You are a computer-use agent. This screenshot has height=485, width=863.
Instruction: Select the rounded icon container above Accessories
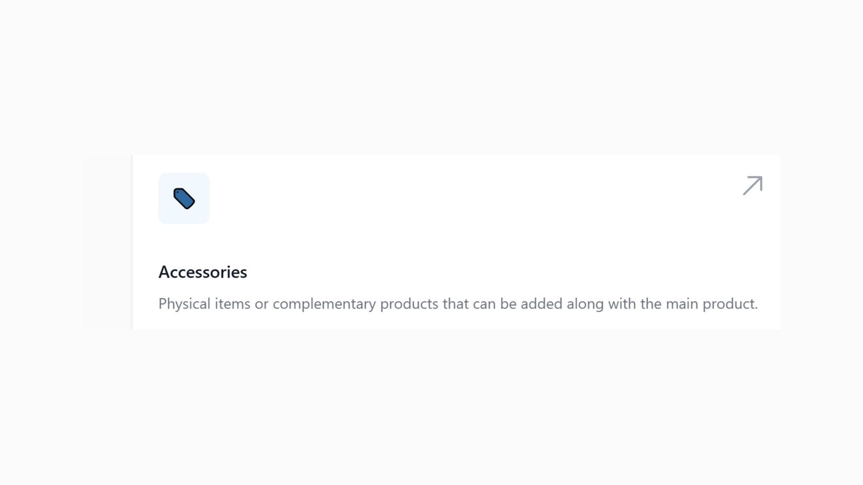click(184, 198)
